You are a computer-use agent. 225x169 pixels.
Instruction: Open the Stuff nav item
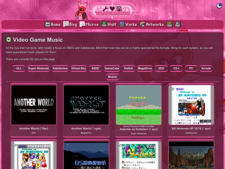[x=109, y=24]
